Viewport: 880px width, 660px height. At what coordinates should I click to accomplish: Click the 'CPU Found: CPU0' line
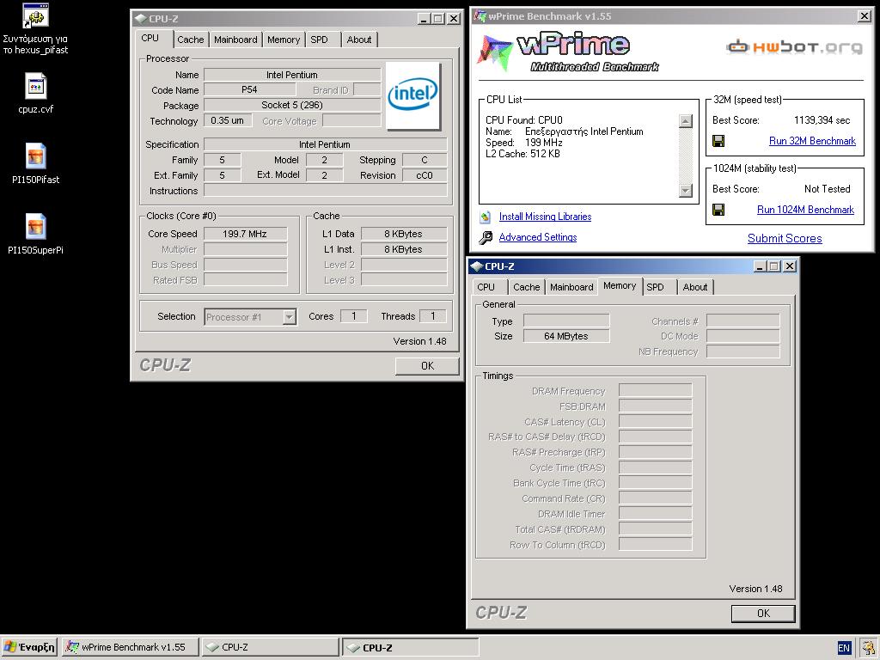524,120
